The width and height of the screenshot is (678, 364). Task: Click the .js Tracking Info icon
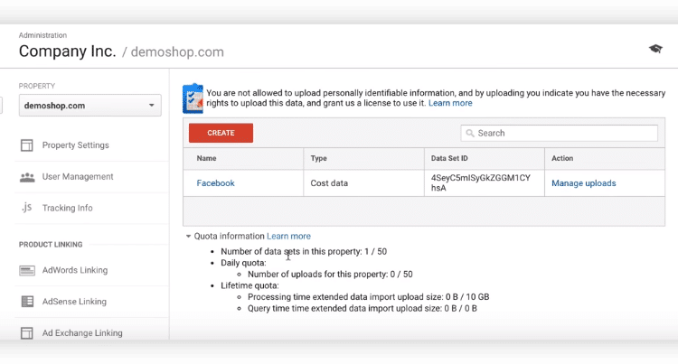[x=27, y=208]
